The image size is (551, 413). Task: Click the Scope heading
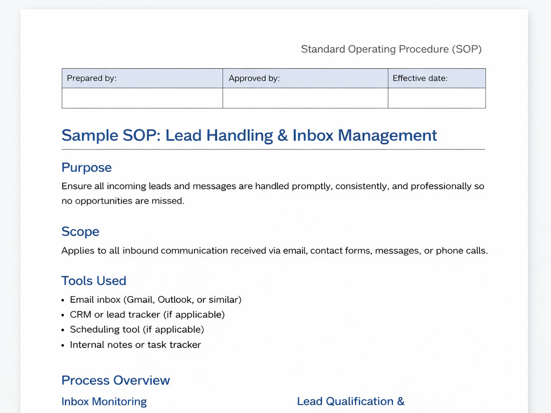[x=80, y=231]
